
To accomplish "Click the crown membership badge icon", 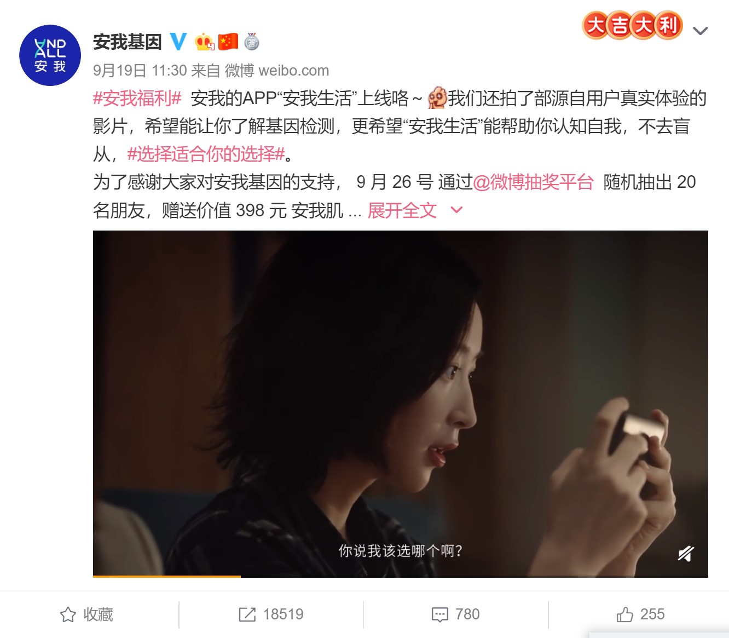I will tap(204, 42).
